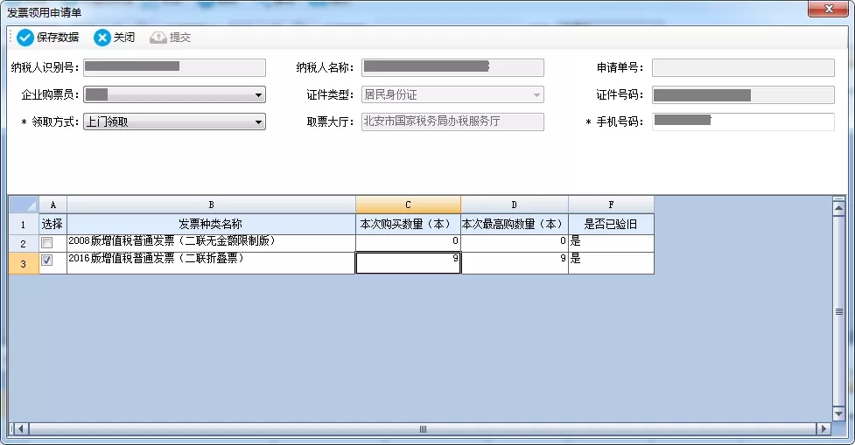The height and width of the screenshot is (445, 855).
Task: Click the 纳税人名称 input field
Action: tap(452, 67)
